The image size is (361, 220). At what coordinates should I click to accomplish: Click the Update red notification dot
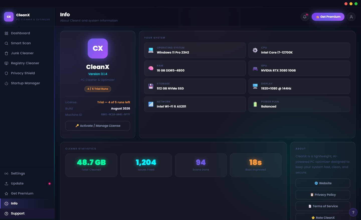49,183
